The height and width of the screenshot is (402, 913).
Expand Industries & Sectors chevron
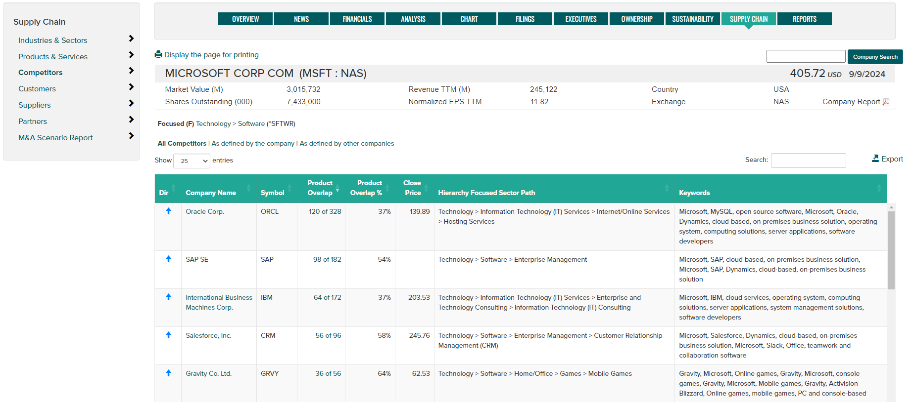(131, 39)
